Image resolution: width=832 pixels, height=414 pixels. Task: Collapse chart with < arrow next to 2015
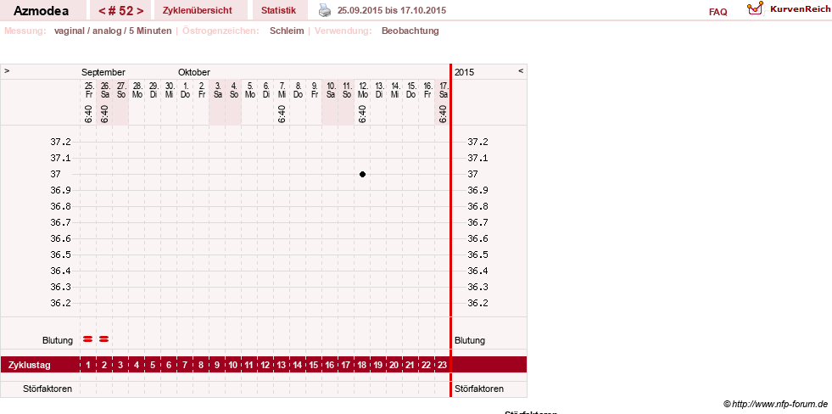[521, 70]
